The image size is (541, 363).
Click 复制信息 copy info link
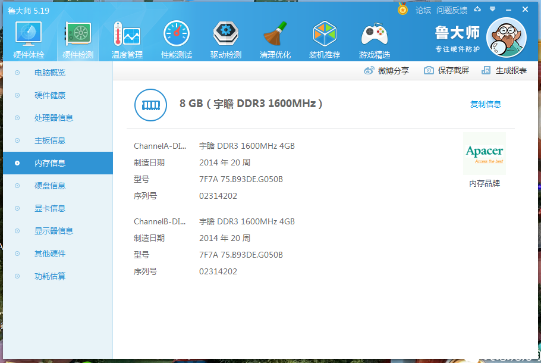point(486,104)
